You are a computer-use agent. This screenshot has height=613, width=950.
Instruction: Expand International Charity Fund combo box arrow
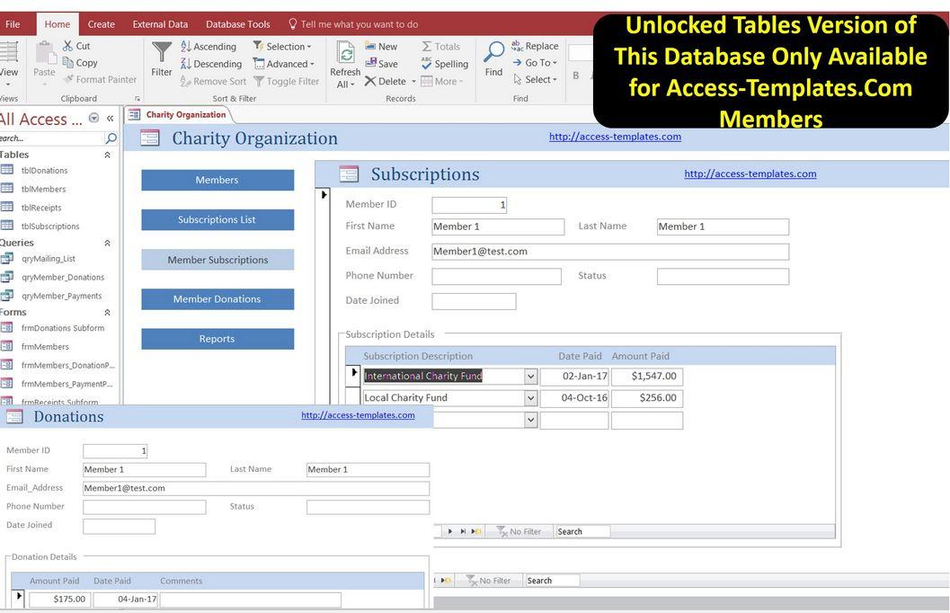[531, 376]
